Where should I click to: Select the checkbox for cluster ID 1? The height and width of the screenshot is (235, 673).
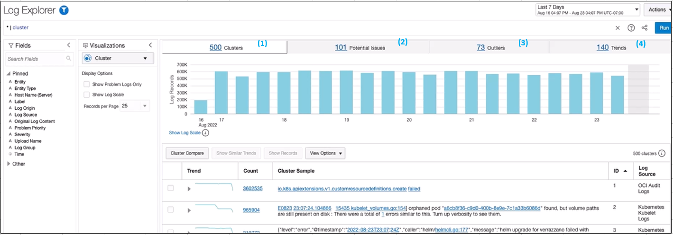(171, 188)
